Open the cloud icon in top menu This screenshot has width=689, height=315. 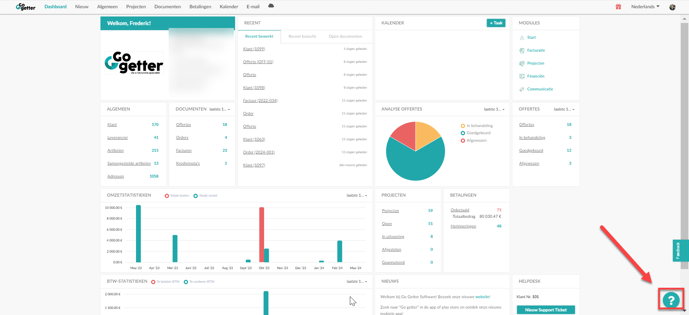click(x=271, y=6)
